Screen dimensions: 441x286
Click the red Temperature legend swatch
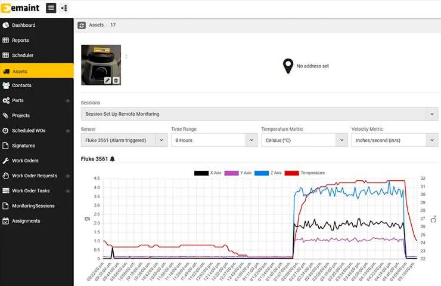(x=292, y=173)
